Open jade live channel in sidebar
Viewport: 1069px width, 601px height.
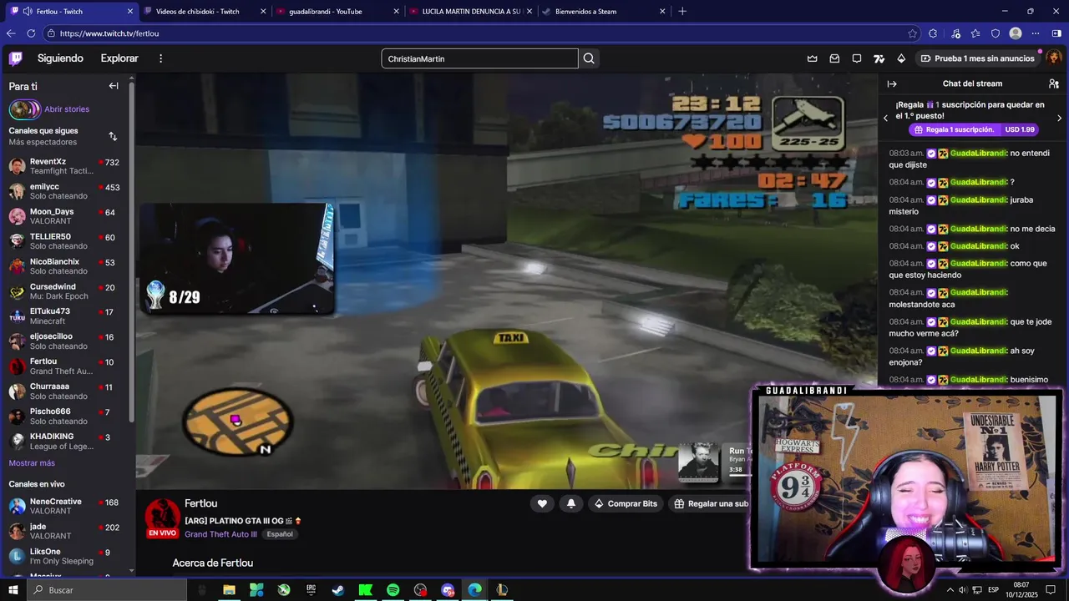tap(67, 531)
